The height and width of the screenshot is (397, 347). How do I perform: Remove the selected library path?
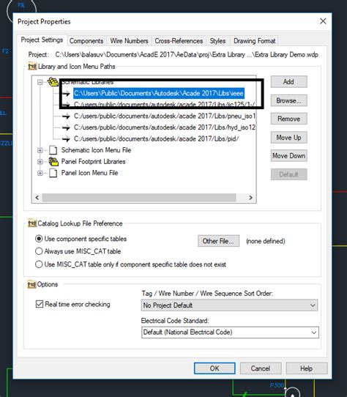point(288,119)
